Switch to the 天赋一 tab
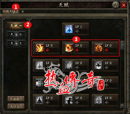This screenshot has width=130, height=114. point(16,26)
